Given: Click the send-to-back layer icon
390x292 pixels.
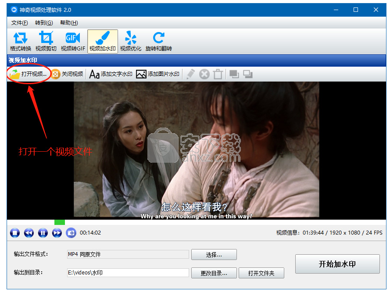Looking at the screenshot, I should (248, 74).
